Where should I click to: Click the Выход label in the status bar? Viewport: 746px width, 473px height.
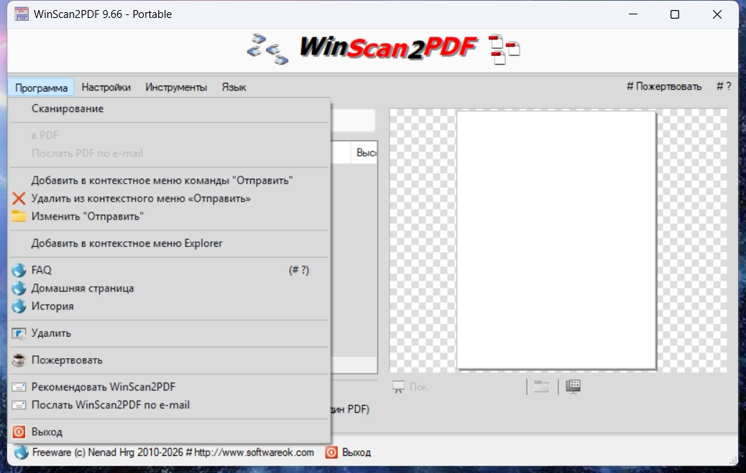point(356,453)
